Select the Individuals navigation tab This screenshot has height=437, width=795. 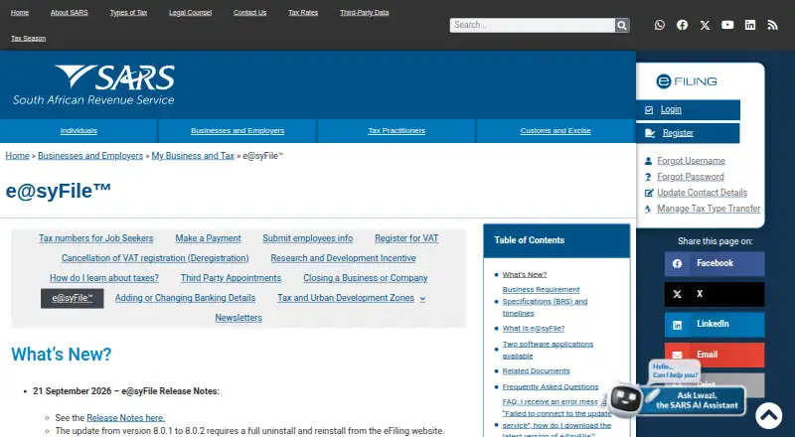pos(79,131)
